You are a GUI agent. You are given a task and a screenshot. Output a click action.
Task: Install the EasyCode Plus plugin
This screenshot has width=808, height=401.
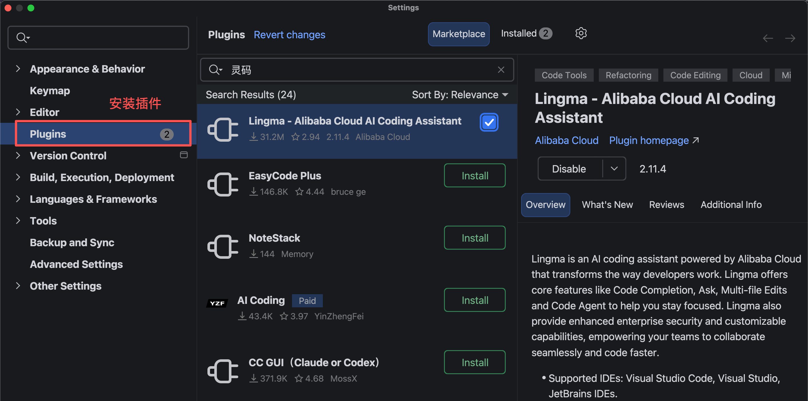coord(475,175)
